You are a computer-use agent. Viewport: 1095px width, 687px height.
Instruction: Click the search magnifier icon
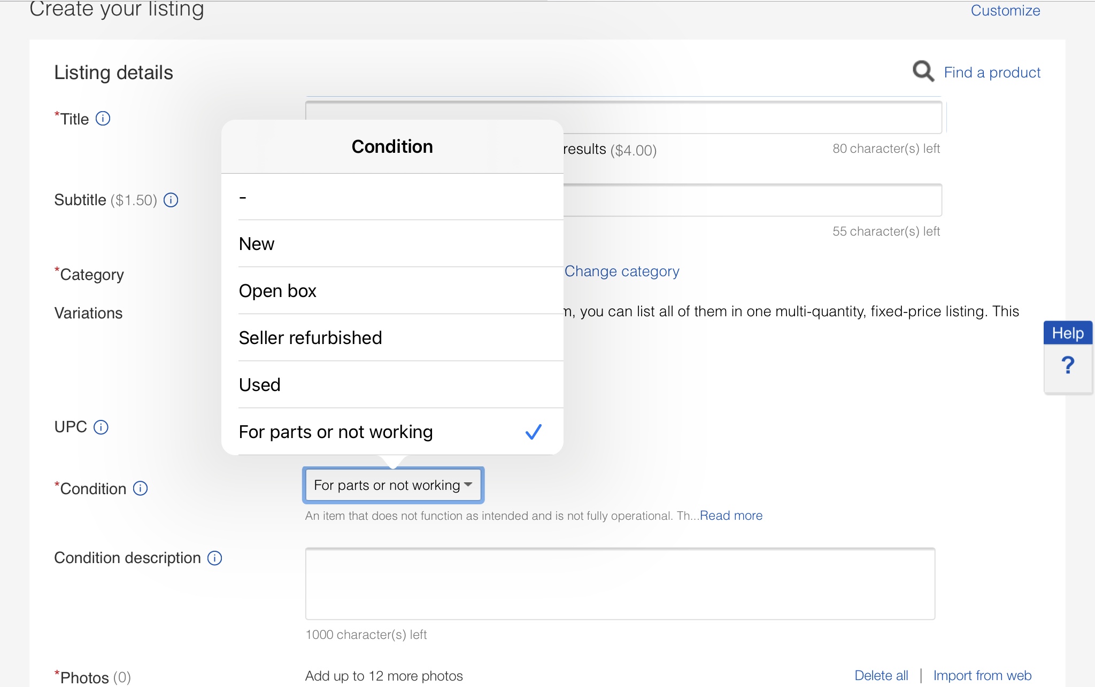pyautogui.click(x=923, y=72)
